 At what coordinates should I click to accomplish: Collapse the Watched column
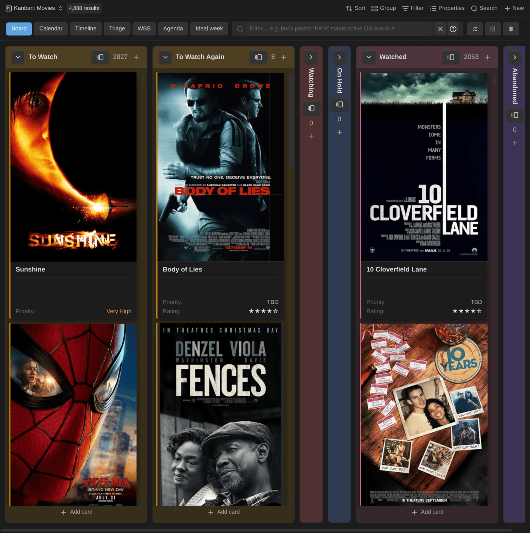[x=369, y=57]
